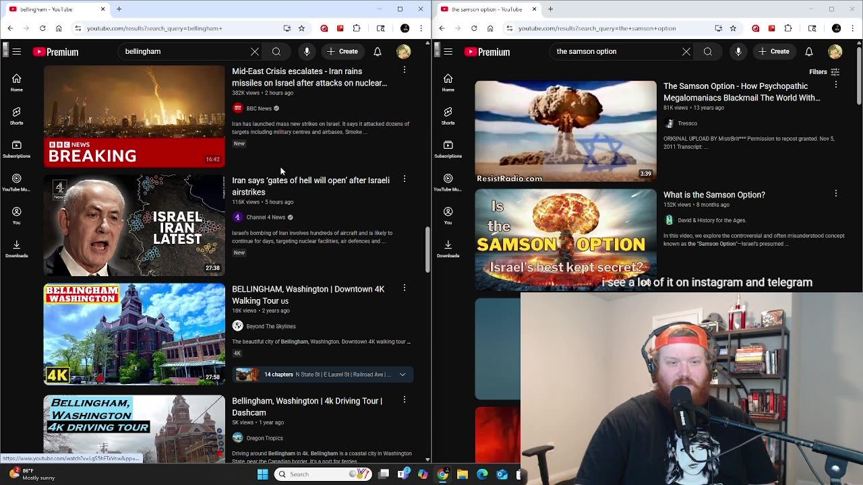Open more actions for the Downtown 4K Walking Tour video
Image resolution: width=863 pixels, height=485 pixels.
(x=405, y=288)
